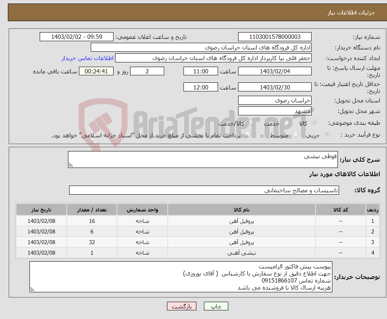This screenshot has width=387, height=319.
Task: Select the کالا/خدمت radio button
Action: [251, 122]
